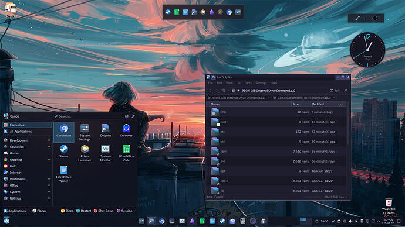Open the launcher configure icon beside search
Viewport: 405px width, 227px height.
pyautogui.click(x=127, y=116)
